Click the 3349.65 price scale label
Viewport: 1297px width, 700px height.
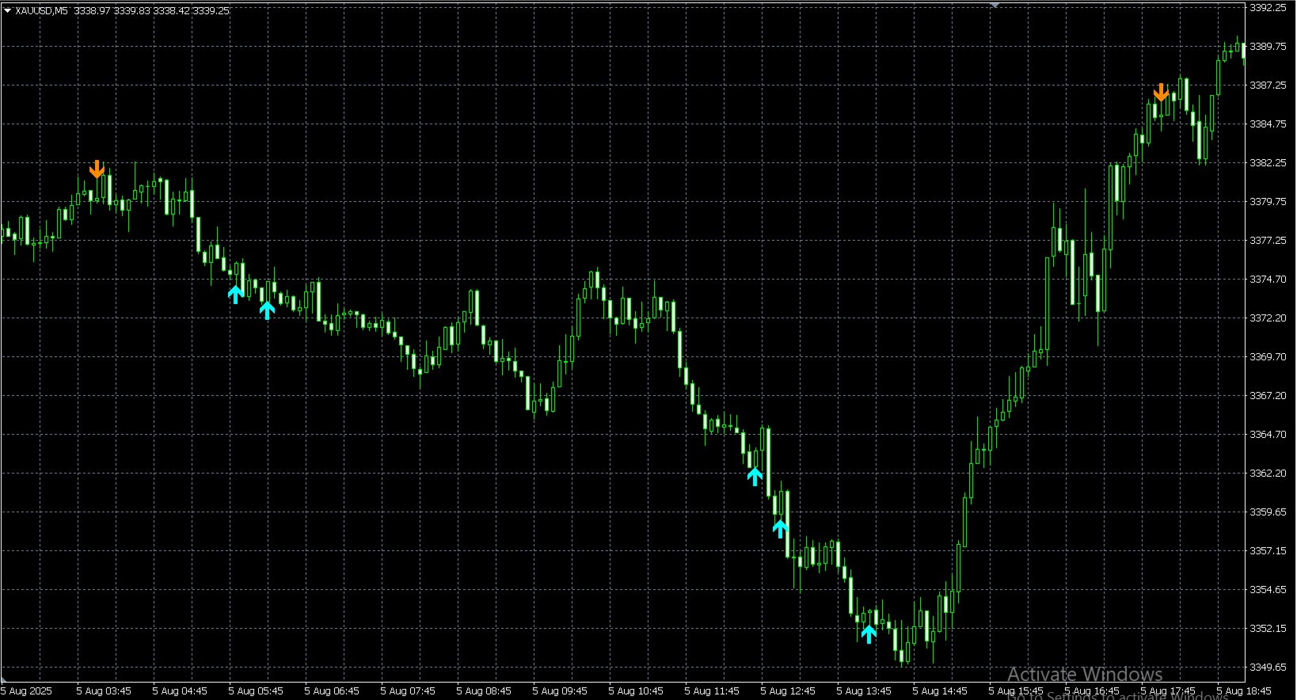coord(1268,668)
